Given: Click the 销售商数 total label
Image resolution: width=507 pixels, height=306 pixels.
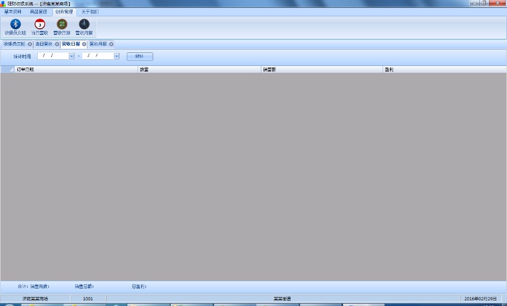Looking at the screenshot, I should click(x=40, y=286).
